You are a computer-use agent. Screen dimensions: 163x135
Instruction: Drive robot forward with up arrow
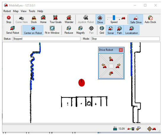point(111,59)
